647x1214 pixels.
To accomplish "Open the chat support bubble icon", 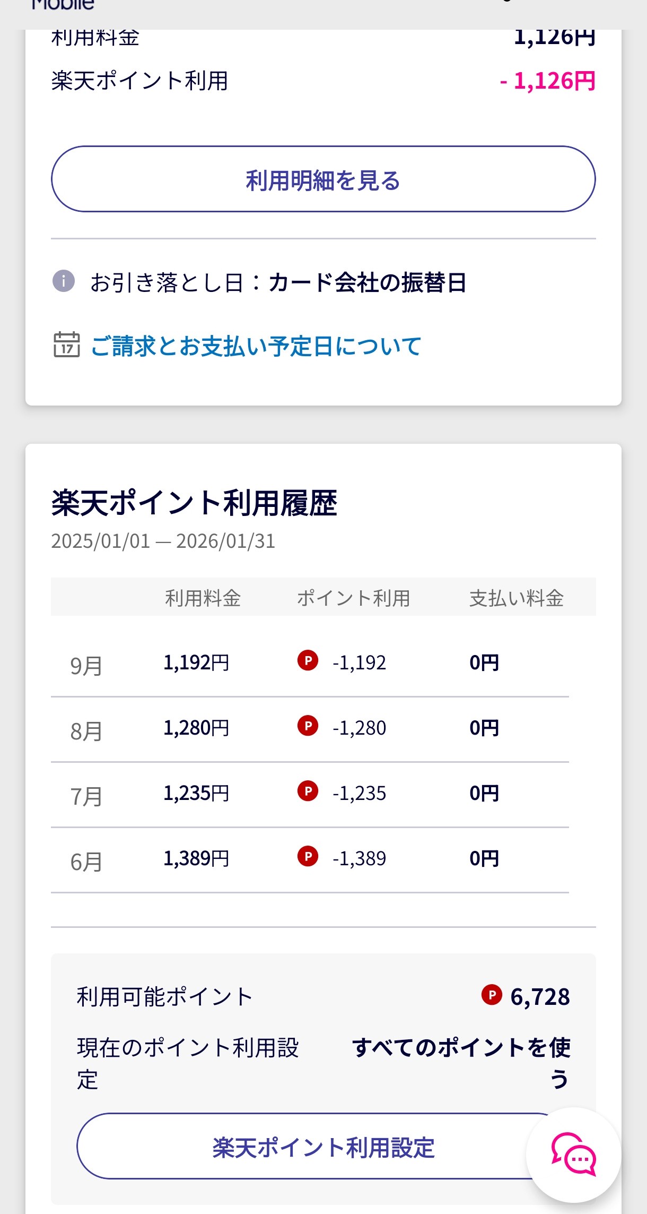I will click(x=573, y=1154).
